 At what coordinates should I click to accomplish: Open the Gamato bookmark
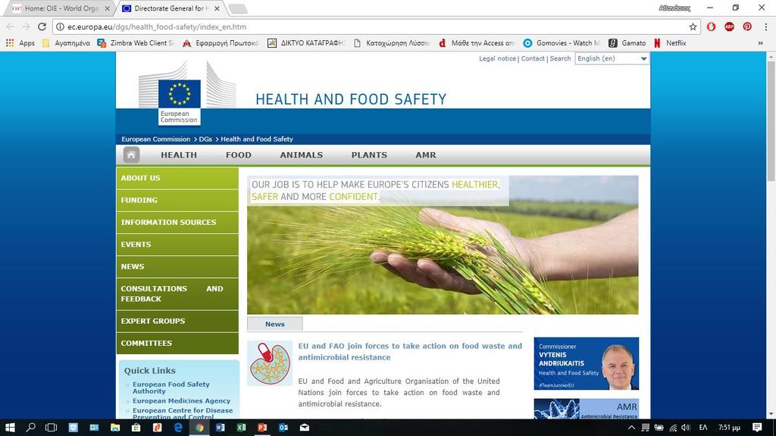pos(627,43)
